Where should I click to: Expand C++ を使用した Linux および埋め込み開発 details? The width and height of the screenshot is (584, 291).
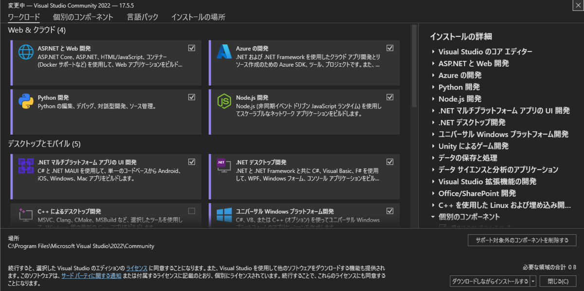[433, 205]
